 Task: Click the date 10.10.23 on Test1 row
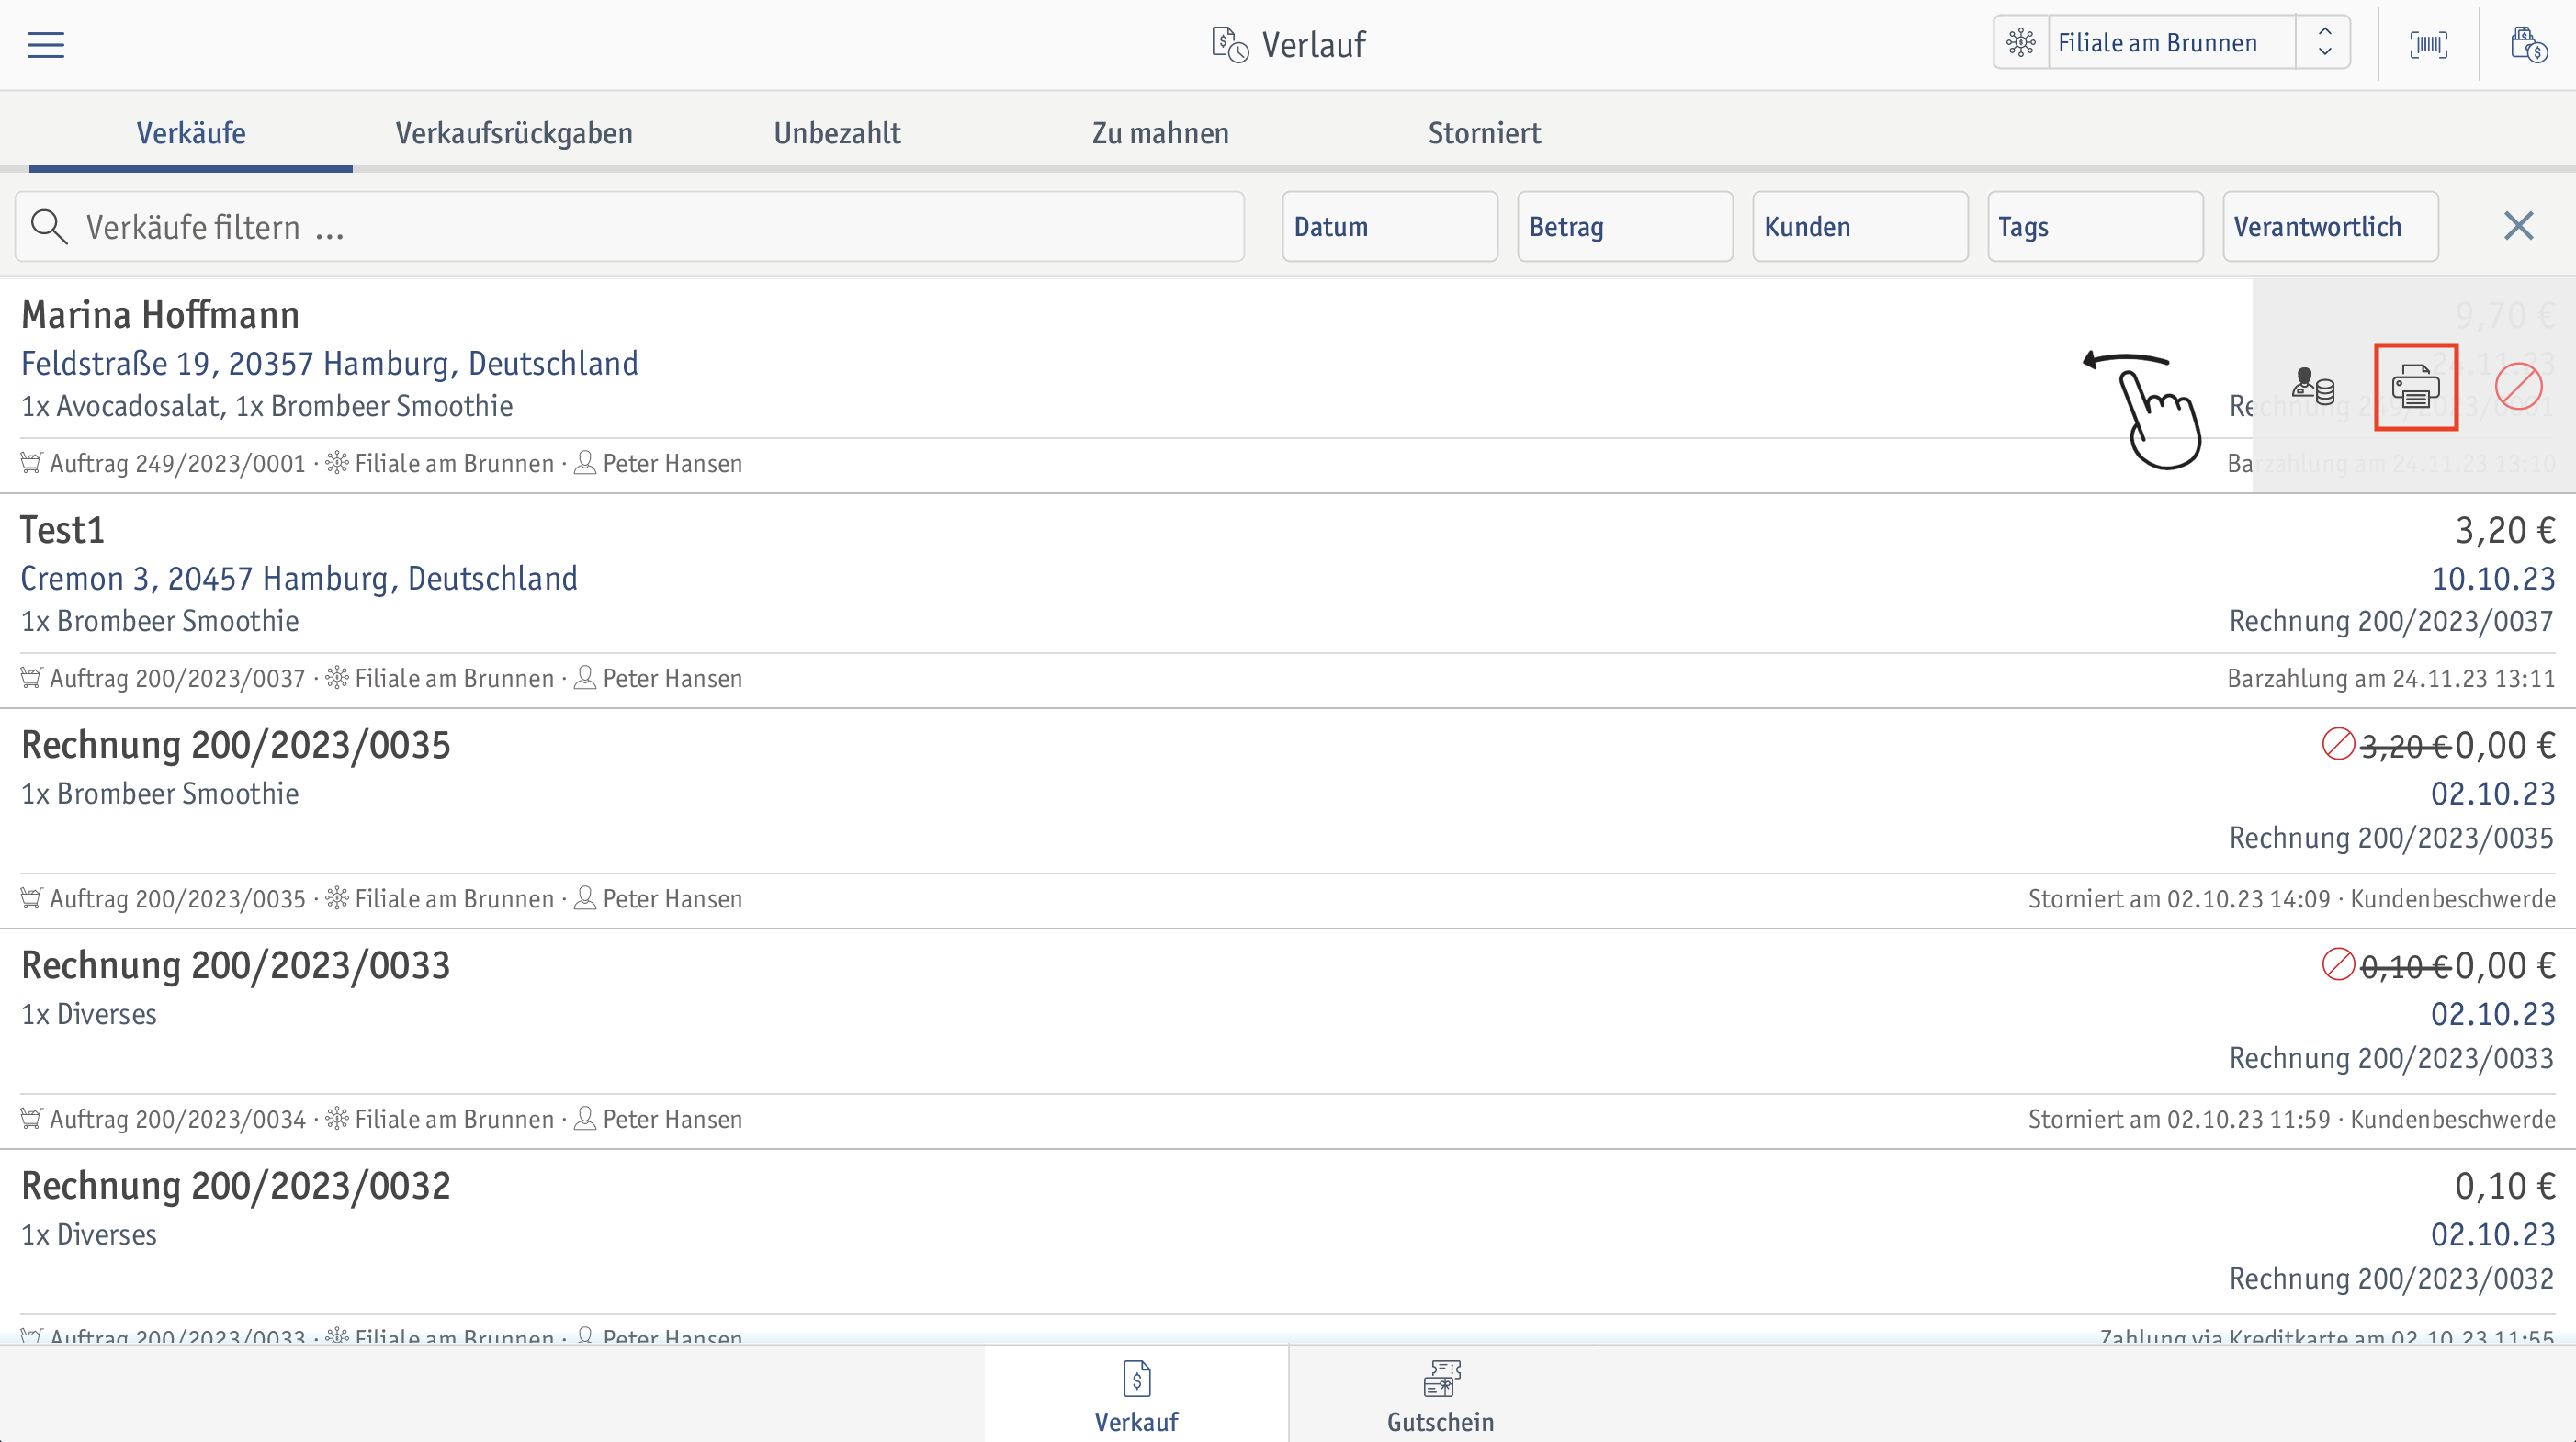click(x=2493, y=578)
